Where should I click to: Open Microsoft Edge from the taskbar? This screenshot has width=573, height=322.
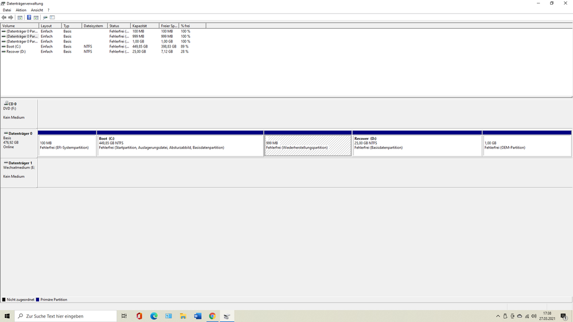(154, 316)
